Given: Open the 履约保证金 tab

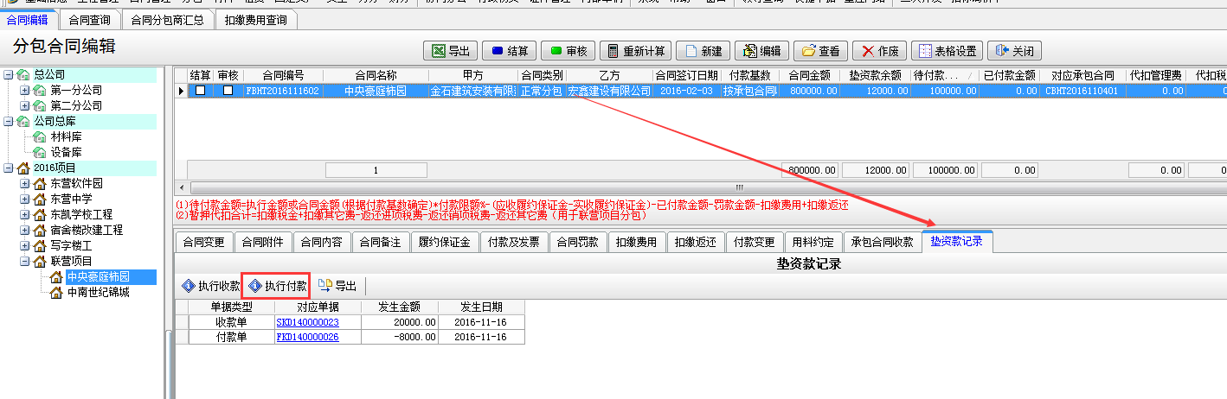Looking at the screenshot, I should click(444, 242).
